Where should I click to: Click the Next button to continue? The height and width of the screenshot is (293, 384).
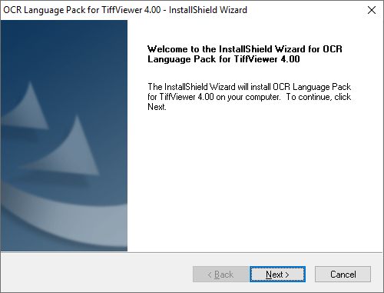tap(277, 275)
